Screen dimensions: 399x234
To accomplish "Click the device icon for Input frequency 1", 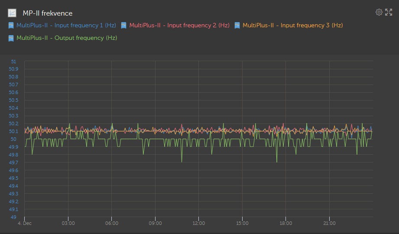I will pyautogui.click(x=11, y=26).
